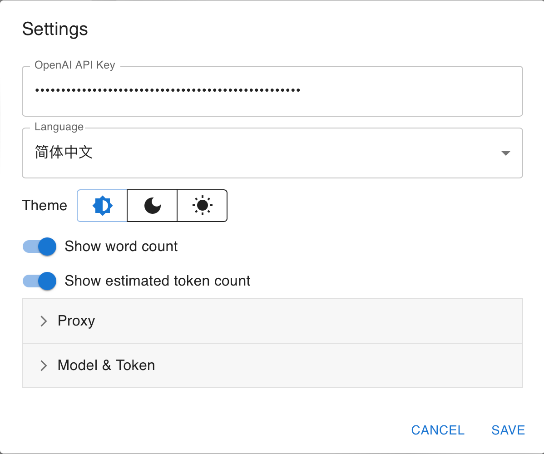Choose the light theme sun icon
The image size is (544, 454).
pos(202,206)
